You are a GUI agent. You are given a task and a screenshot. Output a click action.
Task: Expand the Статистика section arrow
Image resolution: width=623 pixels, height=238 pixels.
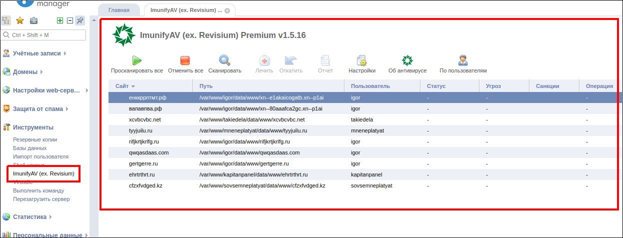pyautogui.click(x=50, y=217)
